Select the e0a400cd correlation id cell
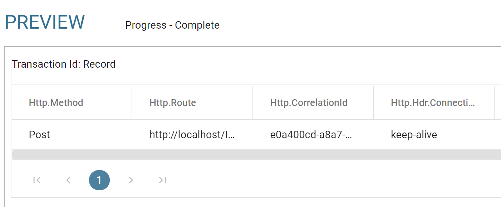Screen dimensions: 501x207 [311, 135]
